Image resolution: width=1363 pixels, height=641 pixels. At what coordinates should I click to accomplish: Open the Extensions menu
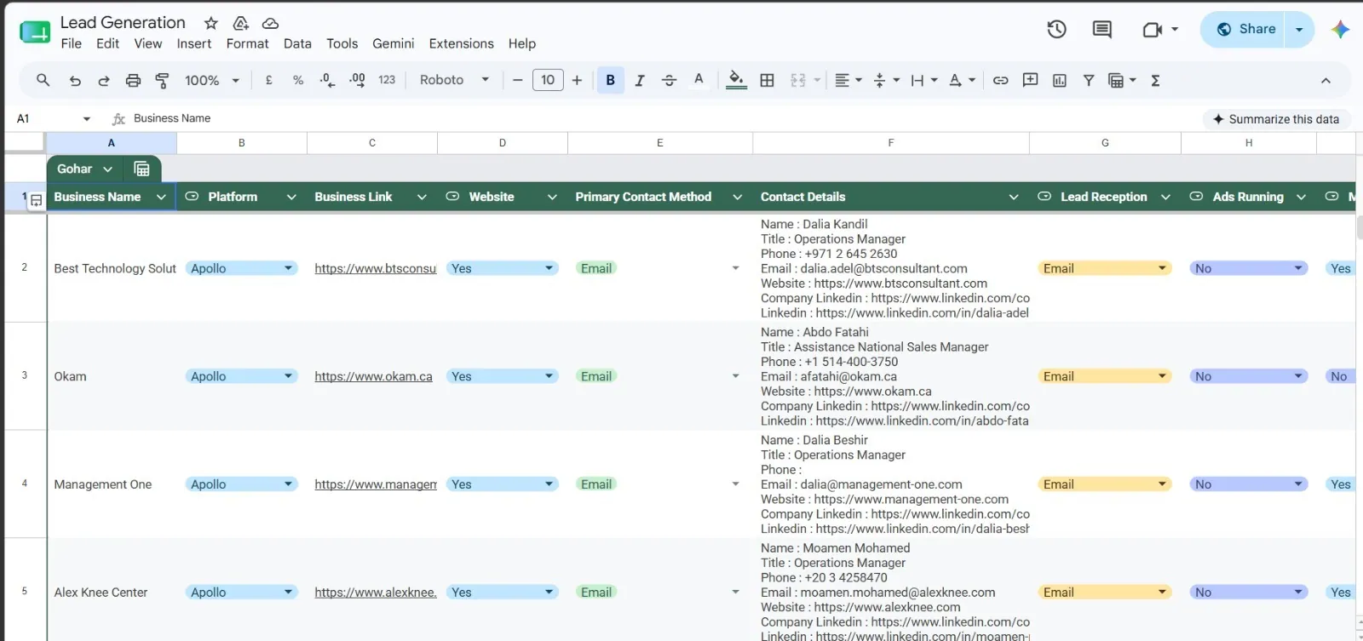click(x=461, y=43)
